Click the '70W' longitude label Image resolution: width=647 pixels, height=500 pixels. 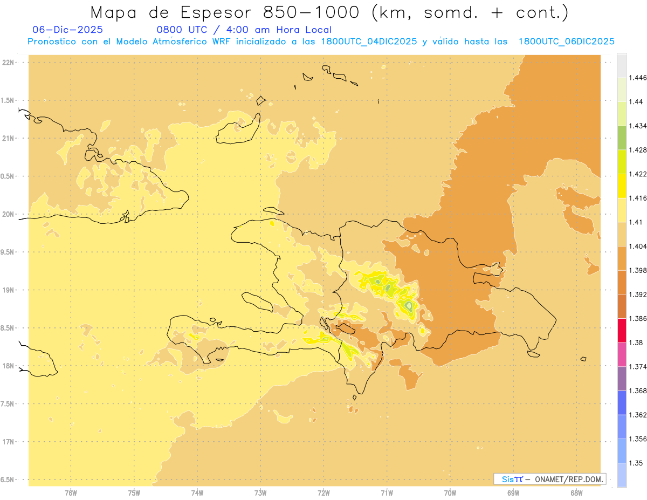coord(450,492)
